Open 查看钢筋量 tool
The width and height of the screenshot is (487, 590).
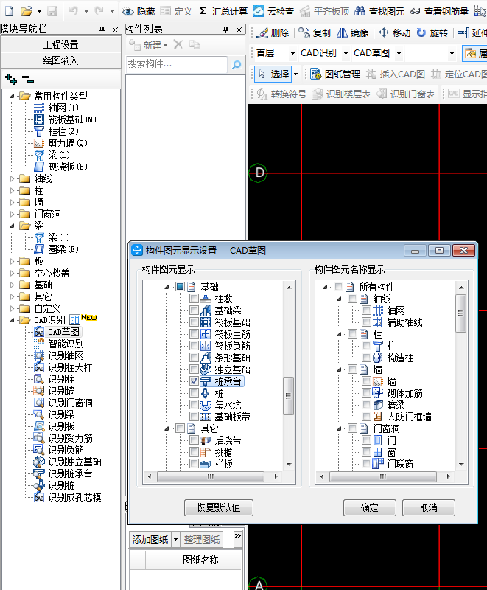pos(439,12)
